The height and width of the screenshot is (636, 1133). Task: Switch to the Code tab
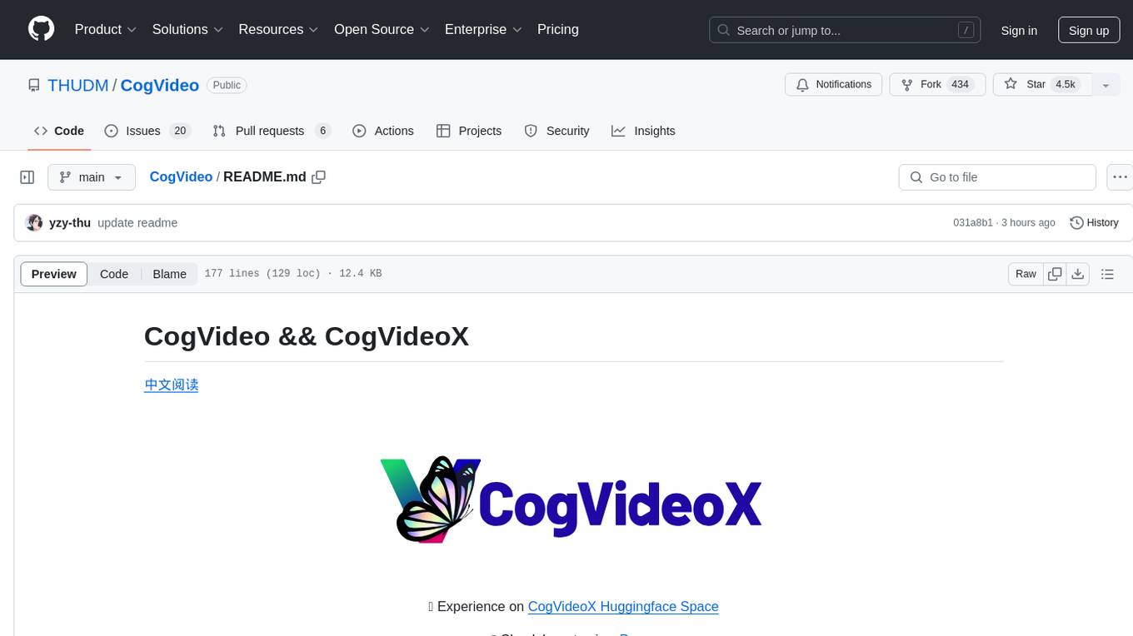pyautogui.click(x=59, y=131)
